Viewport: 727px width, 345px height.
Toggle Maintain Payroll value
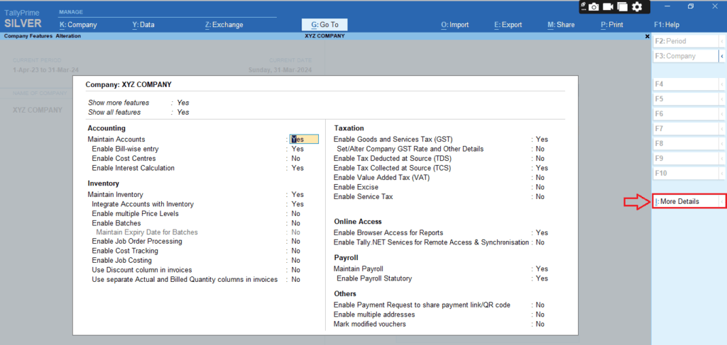point(542,268)
